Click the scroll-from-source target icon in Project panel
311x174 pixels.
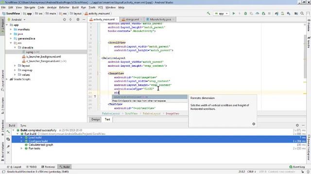click(65, 19)
